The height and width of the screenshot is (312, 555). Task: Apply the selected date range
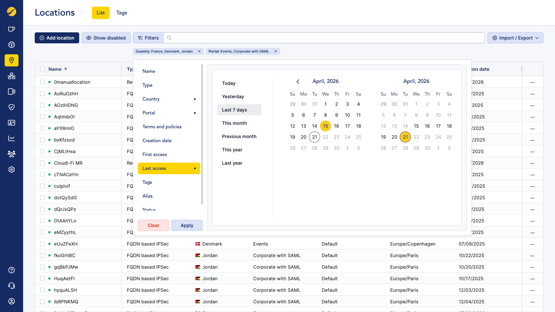187,225
